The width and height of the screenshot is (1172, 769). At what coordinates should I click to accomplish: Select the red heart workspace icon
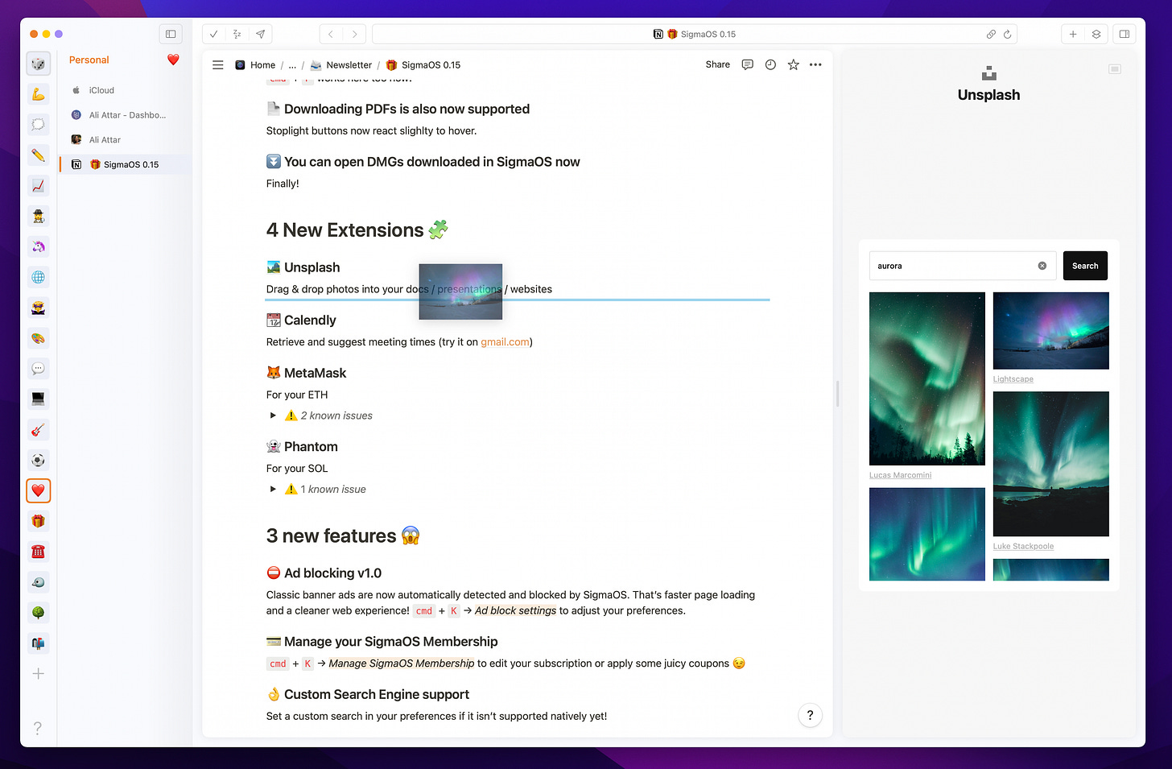coord(38,490)
